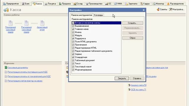Click the Переименовать... button
The width and height of the screenshot is (189, 106).
(133, 28)
